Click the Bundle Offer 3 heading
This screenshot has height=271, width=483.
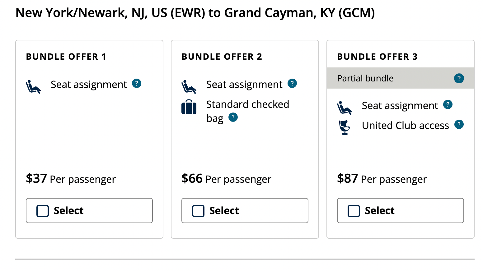click(377, 57)
